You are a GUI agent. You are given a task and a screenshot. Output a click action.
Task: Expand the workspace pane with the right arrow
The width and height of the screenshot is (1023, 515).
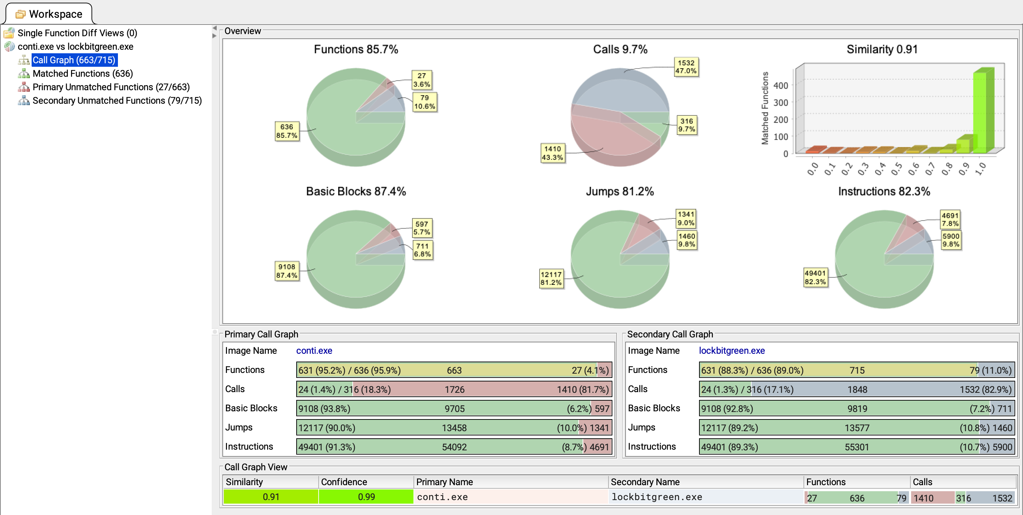pyautogui.click(x=215, y=36)
